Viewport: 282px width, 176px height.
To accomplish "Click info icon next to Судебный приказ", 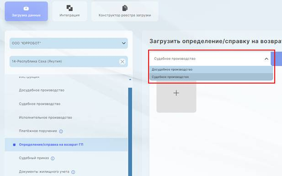I will pyautogui.click(x=53, y=158).
